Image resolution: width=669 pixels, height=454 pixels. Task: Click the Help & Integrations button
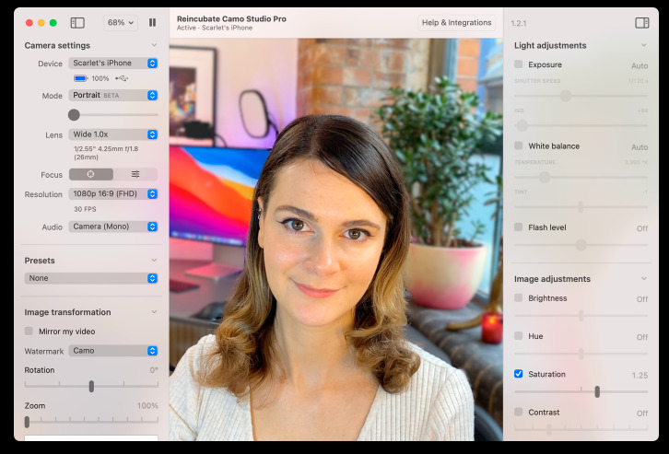pos(456,22)
